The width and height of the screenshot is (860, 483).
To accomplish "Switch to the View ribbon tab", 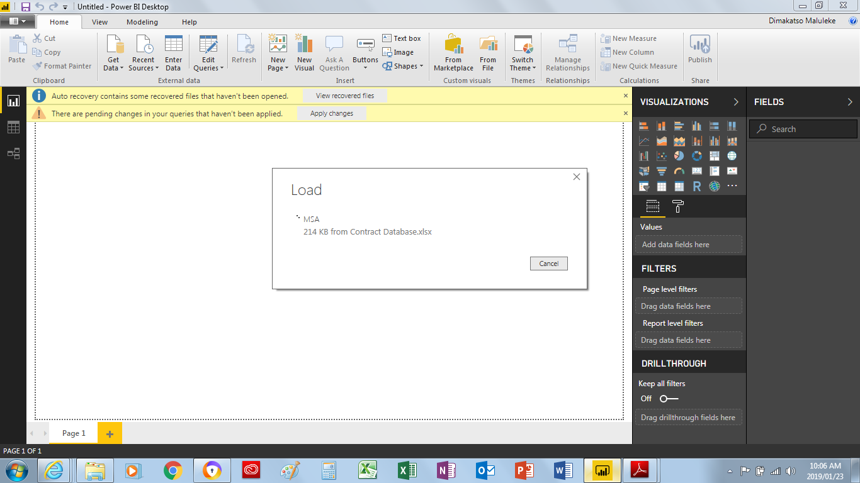I will 99,22.
